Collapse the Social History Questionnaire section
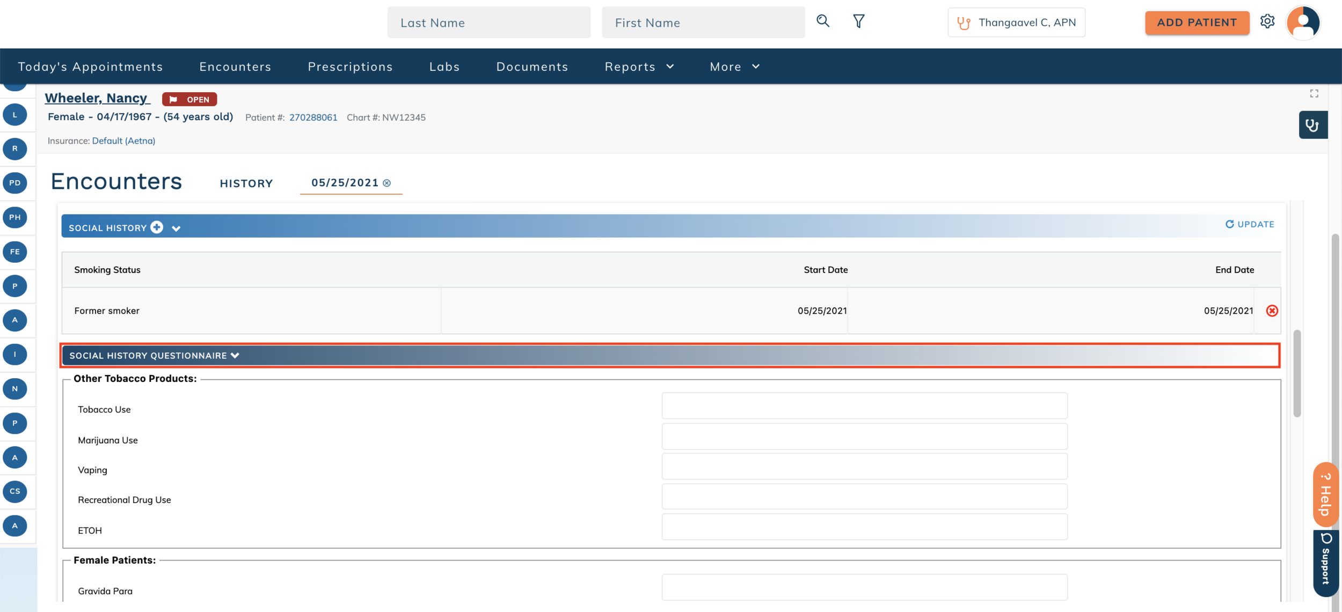 click(x=235, y=356)
